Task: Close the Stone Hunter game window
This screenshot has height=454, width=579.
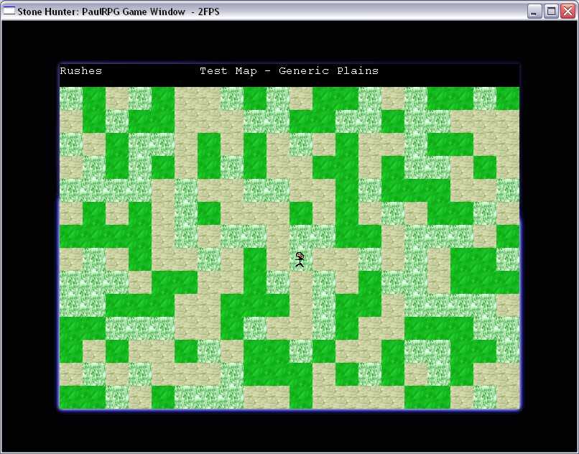Action: click(568, 11)
